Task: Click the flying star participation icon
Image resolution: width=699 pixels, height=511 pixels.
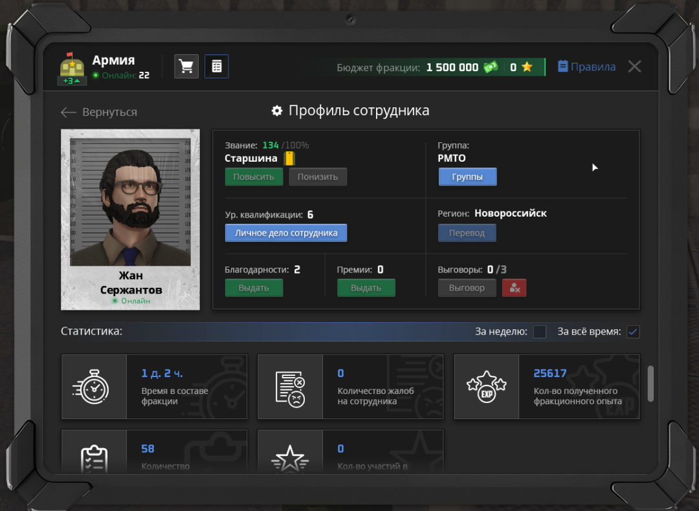Action: point(290,459)
